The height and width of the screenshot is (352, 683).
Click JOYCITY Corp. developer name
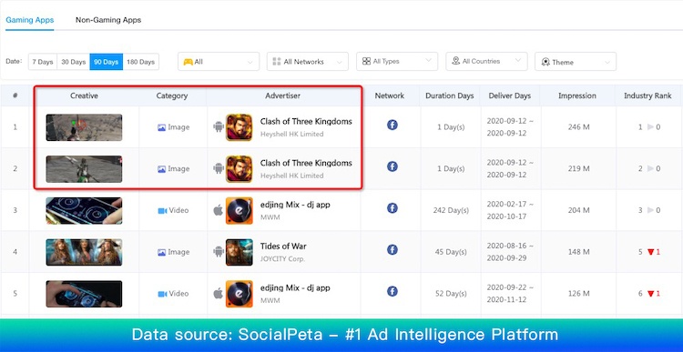[282, 259]
